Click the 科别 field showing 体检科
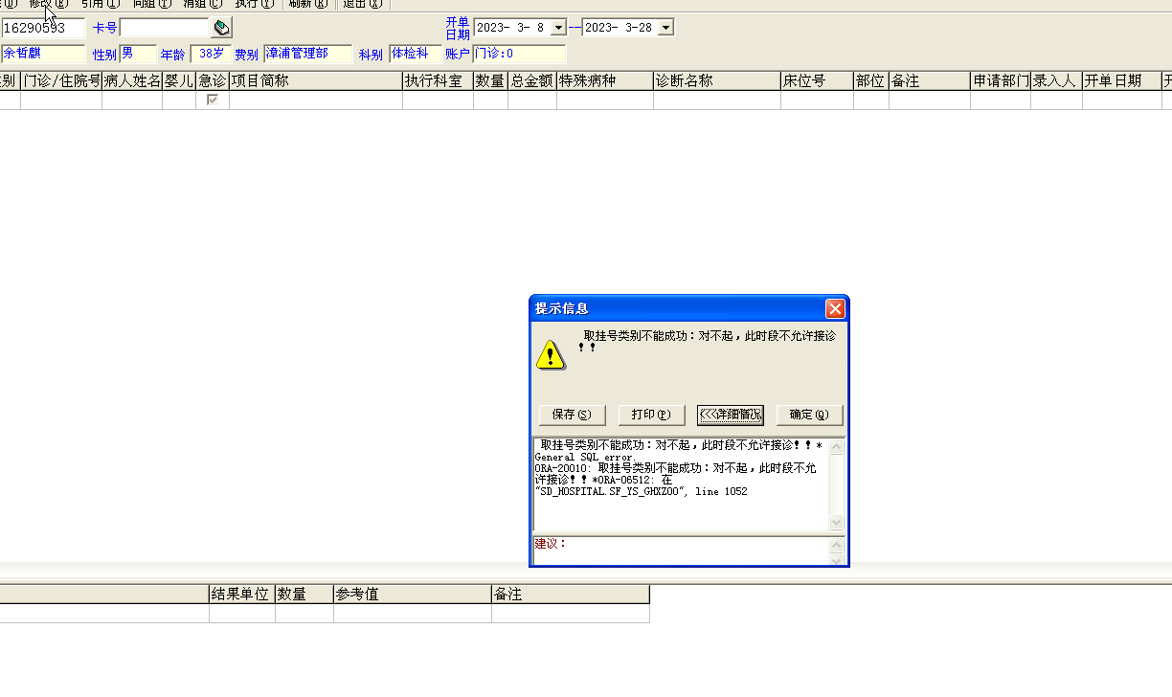Viewport: 1172px width, 697px height. (416, 54)
